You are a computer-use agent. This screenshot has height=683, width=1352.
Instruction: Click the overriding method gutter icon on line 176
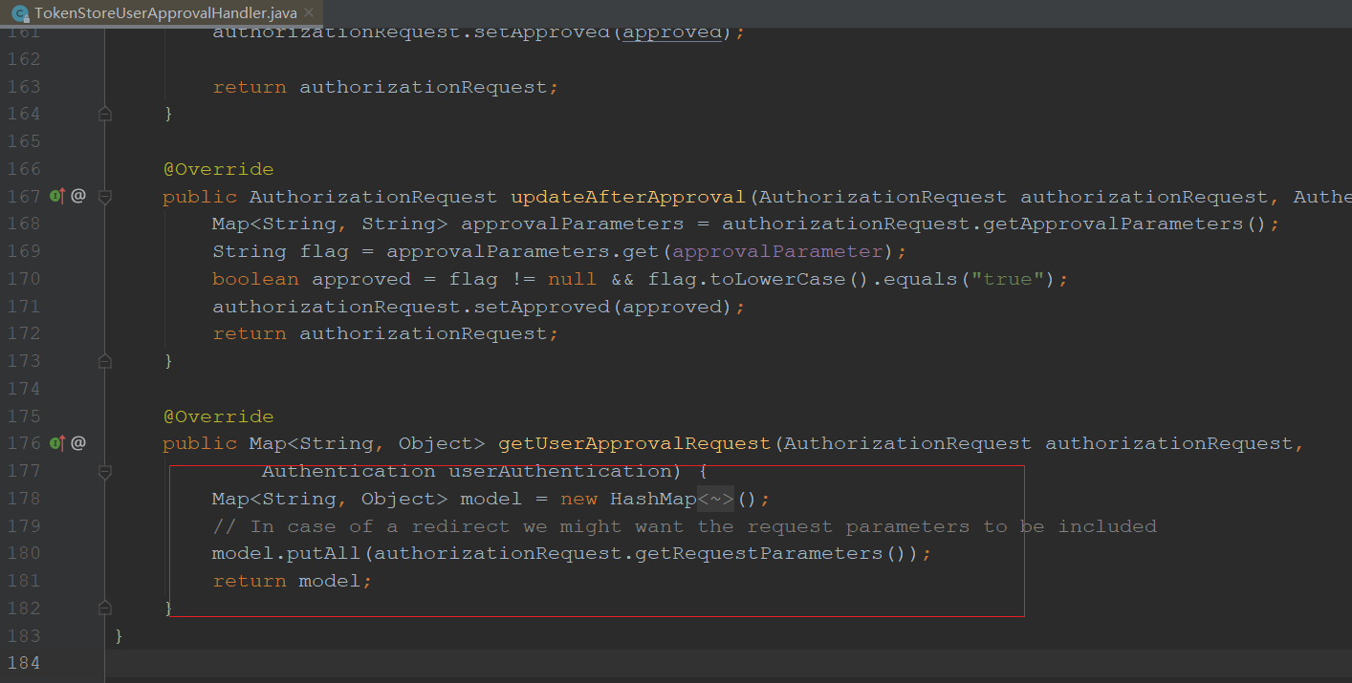(x=56, y=442)
